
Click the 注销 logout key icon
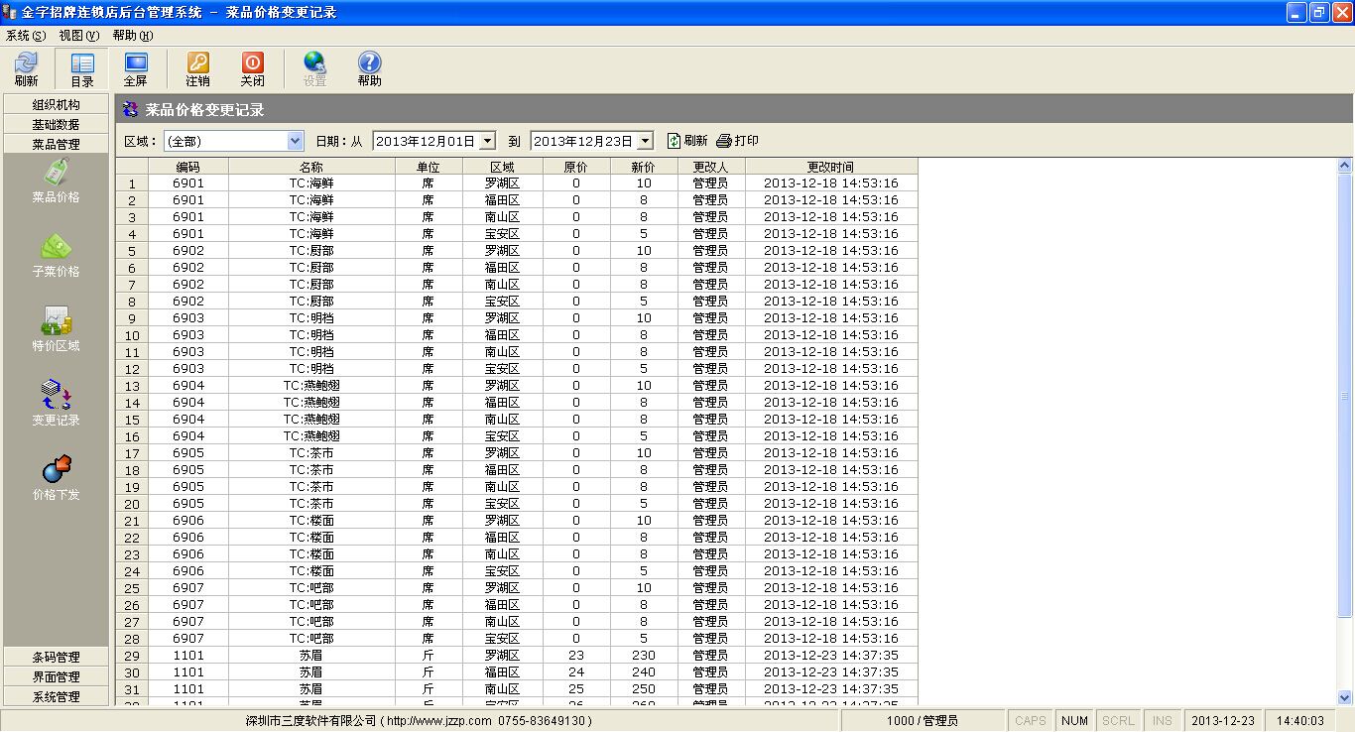[x=197, y=69]
